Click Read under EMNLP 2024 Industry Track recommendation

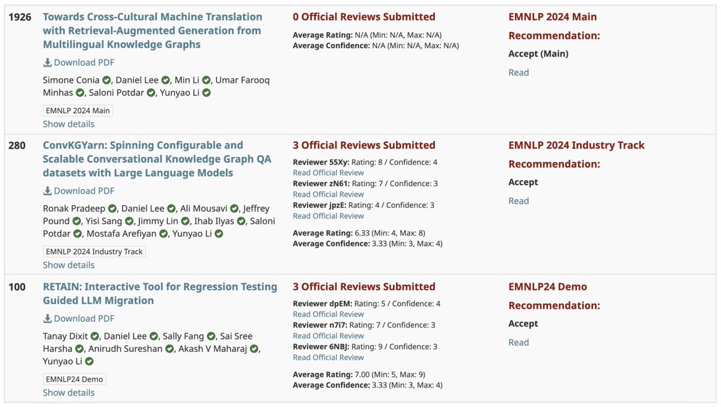pyautogui.click(x=519, y=201)
